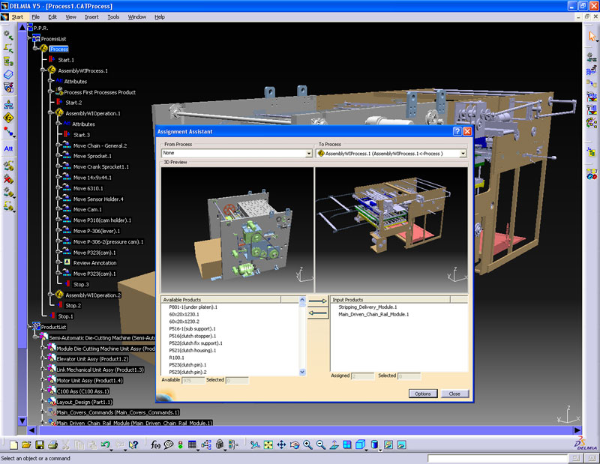Select the Rotate view tool
The image size is (600, 464).
295,445
